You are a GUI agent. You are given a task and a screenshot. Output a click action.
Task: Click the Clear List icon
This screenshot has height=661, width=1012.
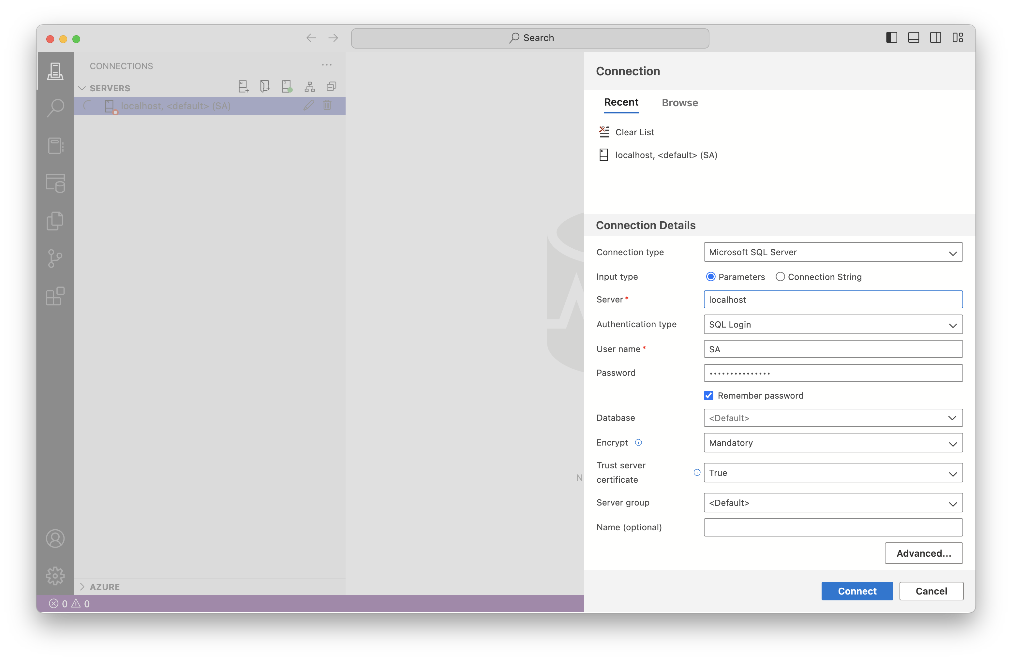pyautogui.click(x=604, y=132)
